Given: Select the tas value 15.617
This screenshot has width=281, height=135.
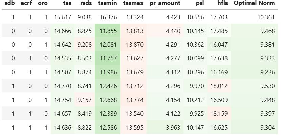Looking at the screenshot, I should [x=63, y=17].
